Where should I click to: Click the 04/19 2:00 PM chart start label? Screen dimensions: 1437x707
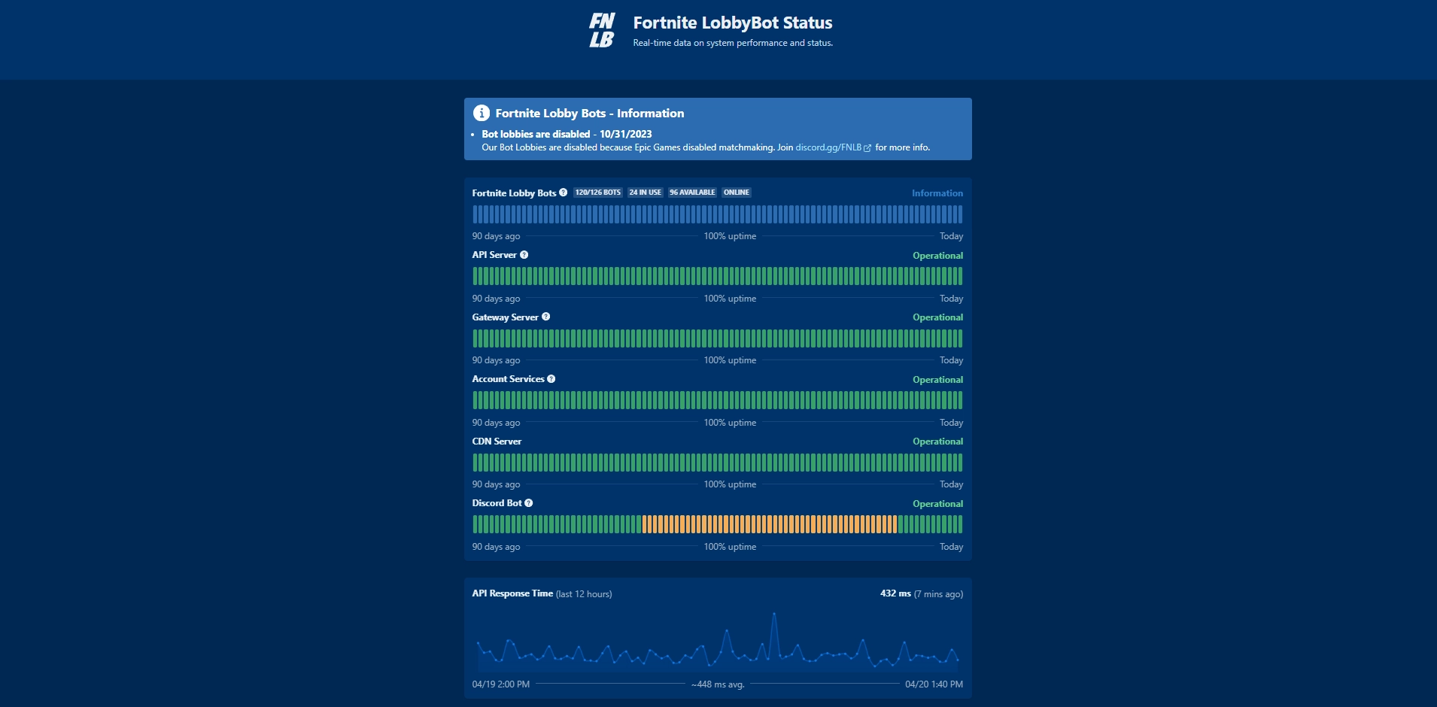[501, 684]
